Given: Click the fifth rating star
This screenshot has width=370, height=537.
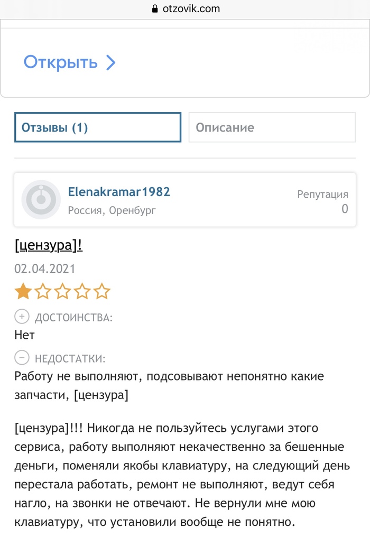Looking at the screenshot, I should pos(101,291).
